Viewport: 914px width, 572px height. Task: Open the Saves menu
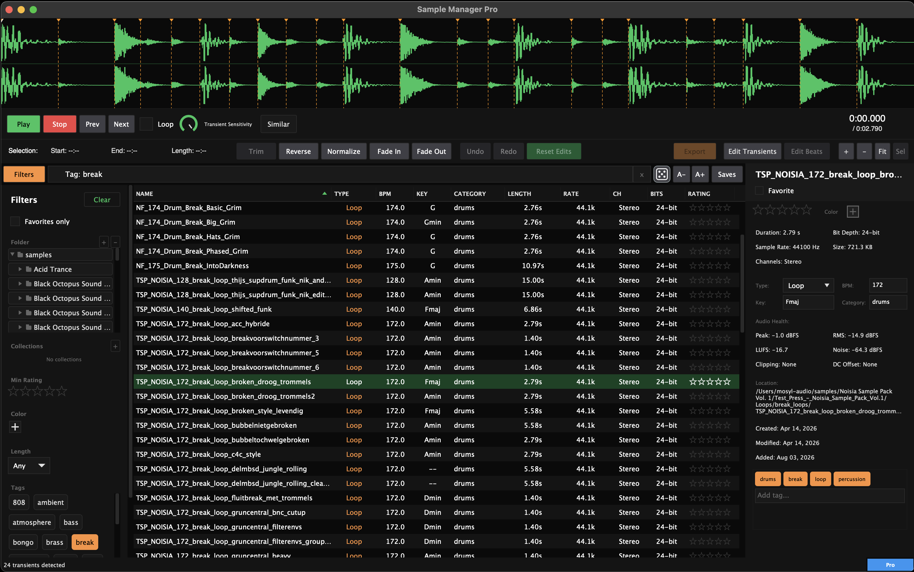pyautogui.click(x=727, y=174)
